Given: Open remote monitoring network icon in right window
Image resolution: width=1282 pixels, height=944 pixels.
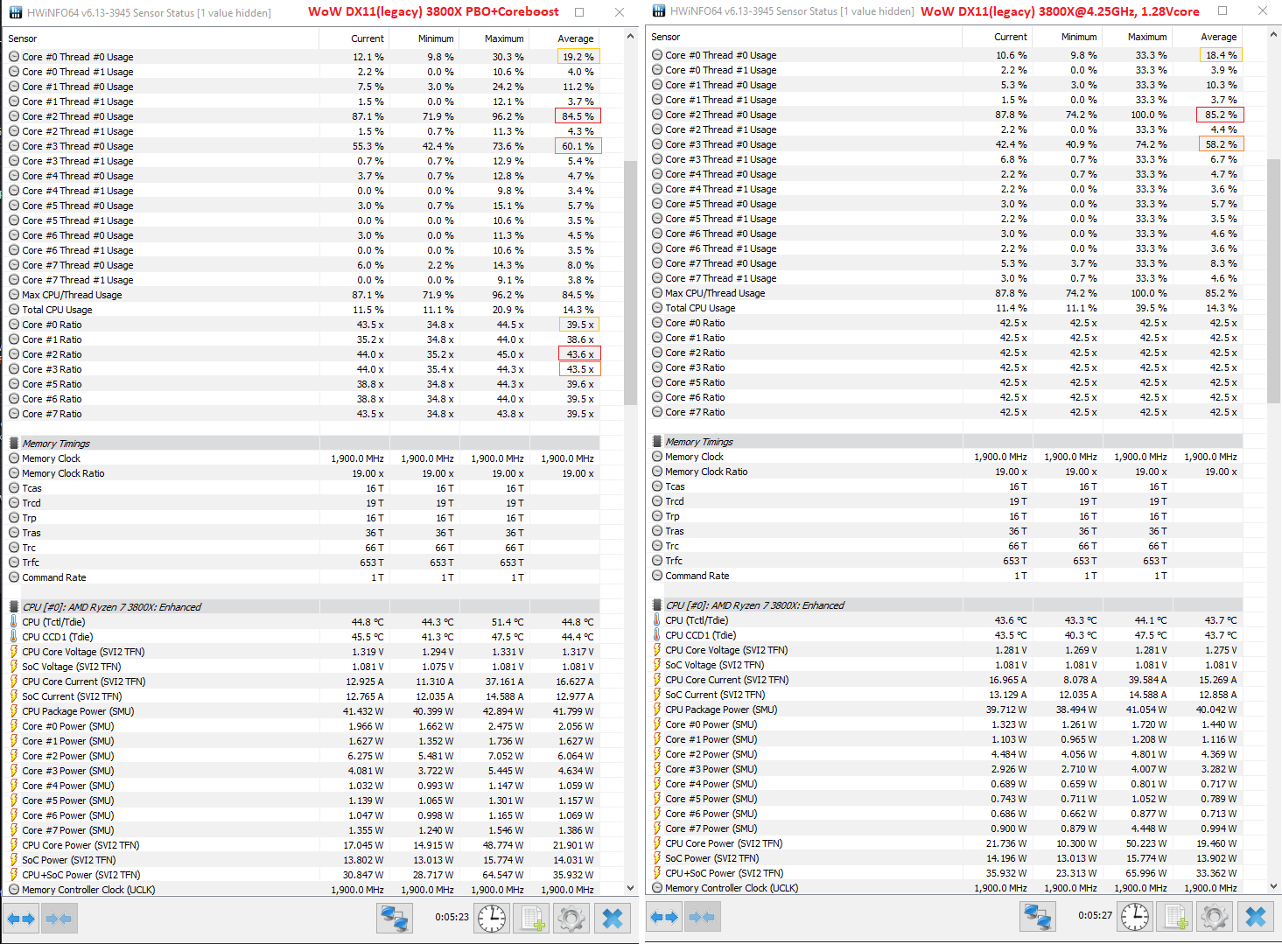Looking at the screenshot, I should [x=1038, y=917].
